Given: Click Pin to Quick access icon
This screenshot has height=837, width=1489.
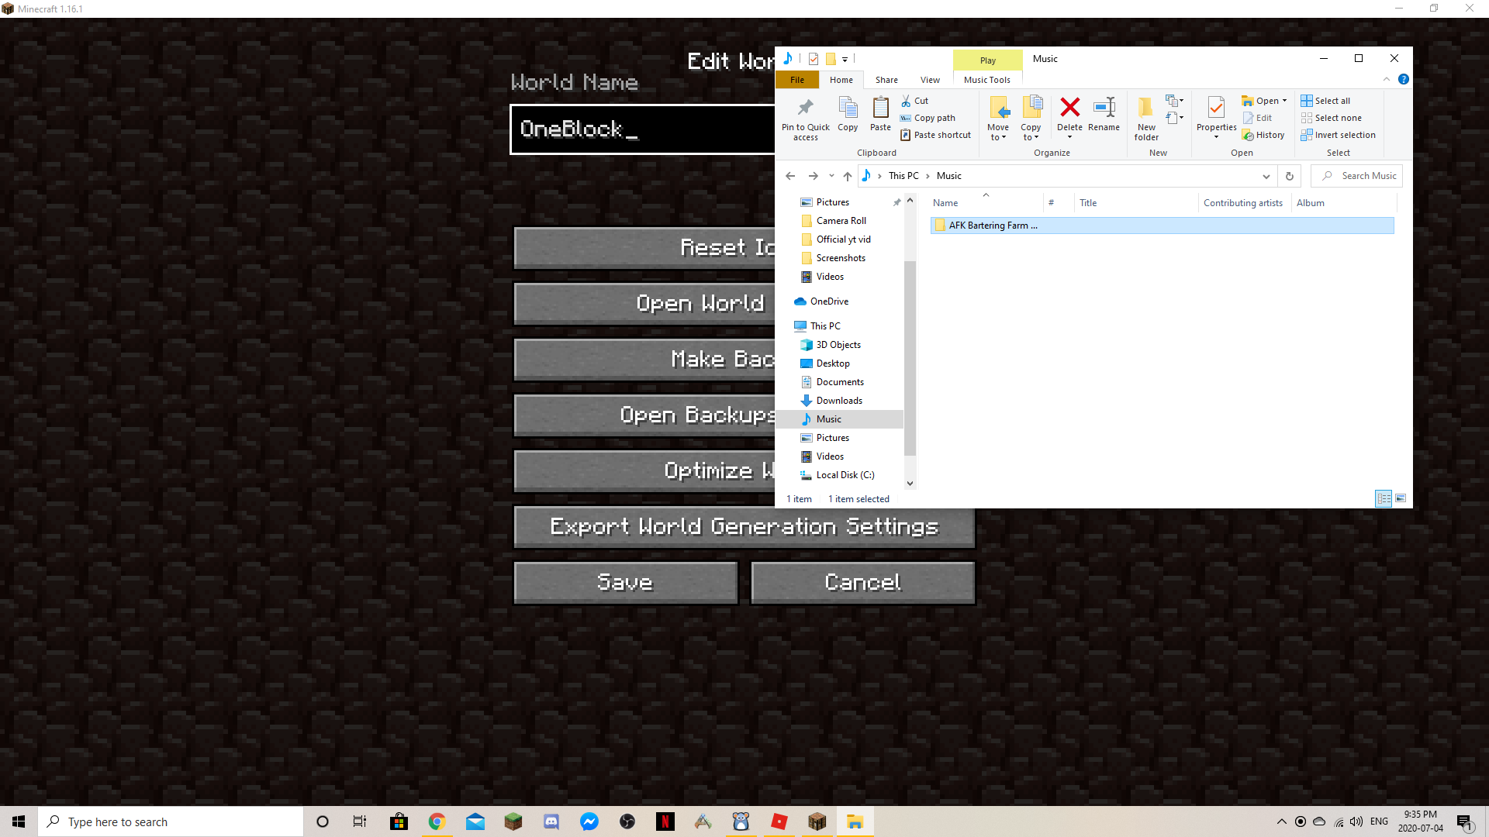Looking at the screenshot, I should [805, 108].
